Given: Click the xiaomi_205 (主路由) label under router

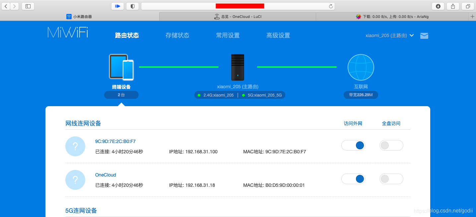Looking at the screenshot, I should [x=238, y=87].
